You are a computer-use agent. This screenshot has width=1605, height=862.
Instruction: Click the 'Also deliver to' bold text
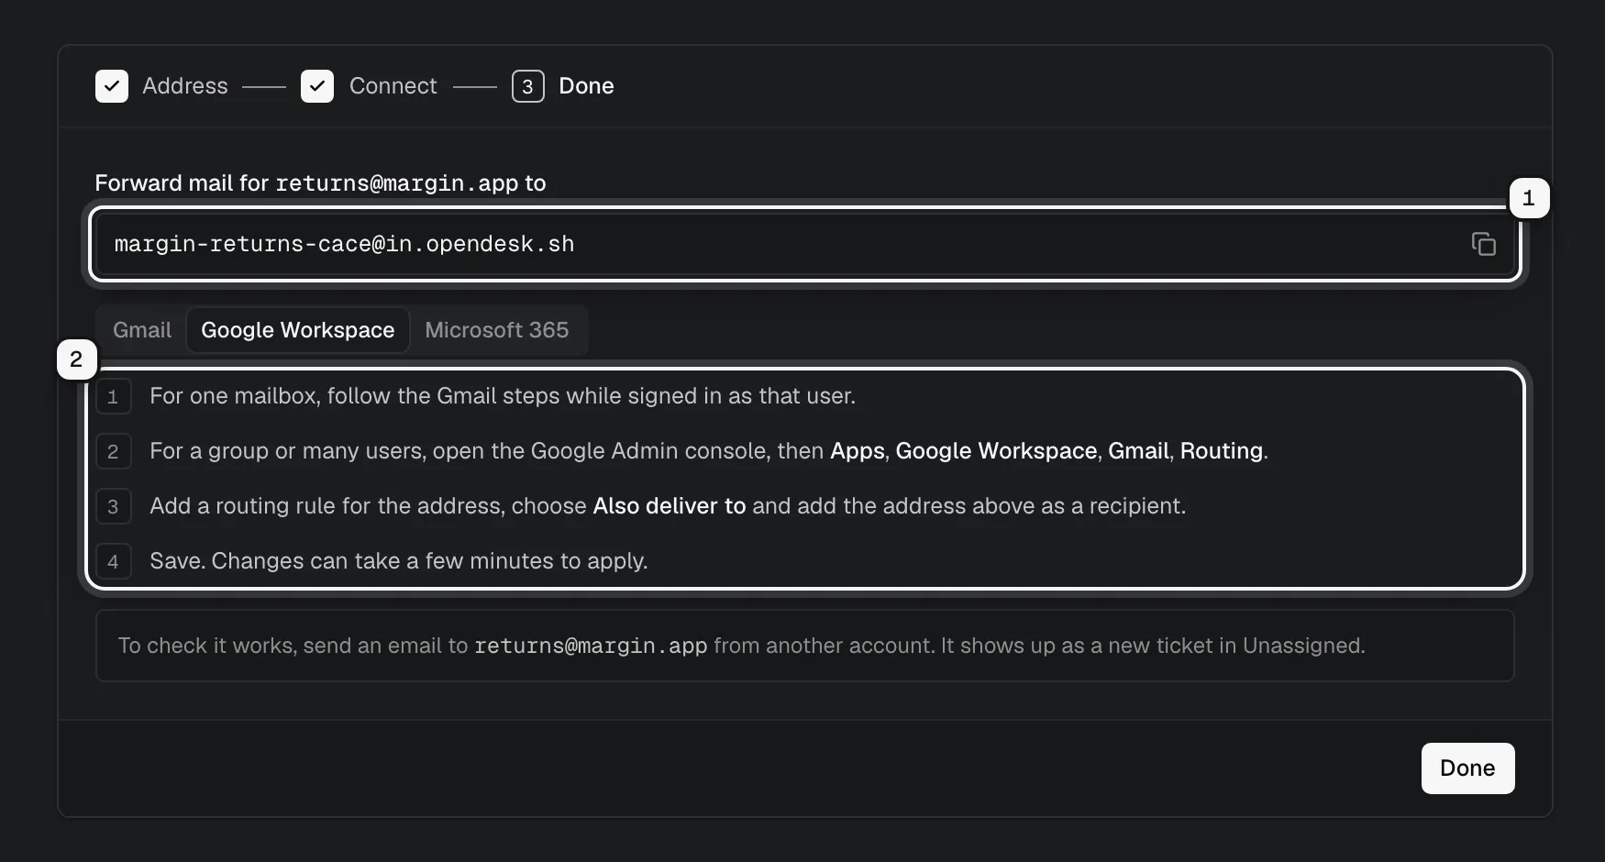pyautogui.click(x=670, y=506)
